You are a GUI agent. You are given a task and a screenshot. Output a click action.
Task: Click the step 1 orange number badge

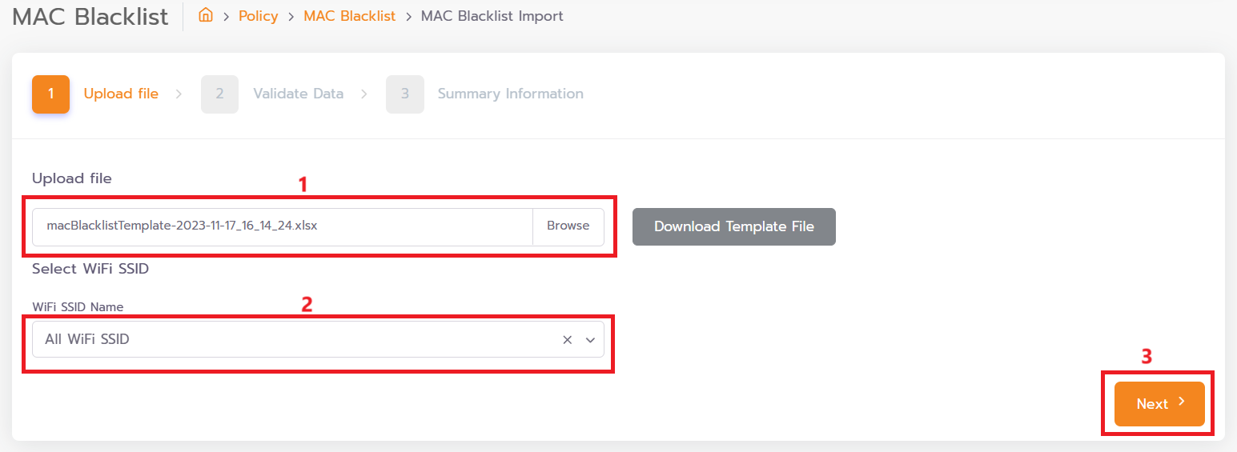pyautogui.click(x=50, y=94)
